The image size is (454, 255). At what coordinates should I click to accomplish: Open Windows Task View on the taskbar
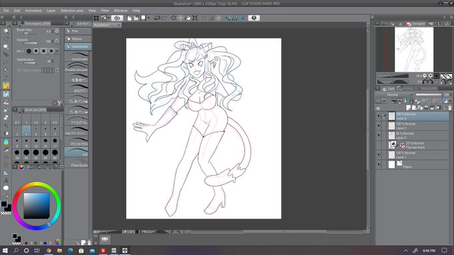pos(37,250)
